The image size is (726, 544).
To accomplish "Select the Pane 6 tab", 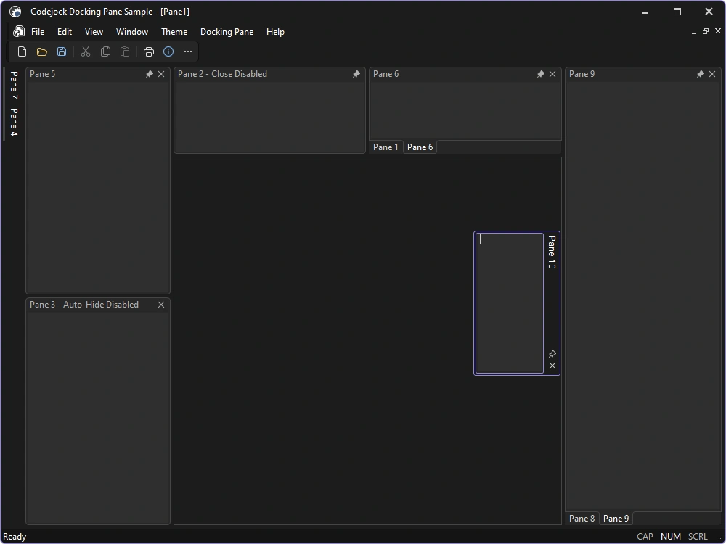I will click(420, 147).
